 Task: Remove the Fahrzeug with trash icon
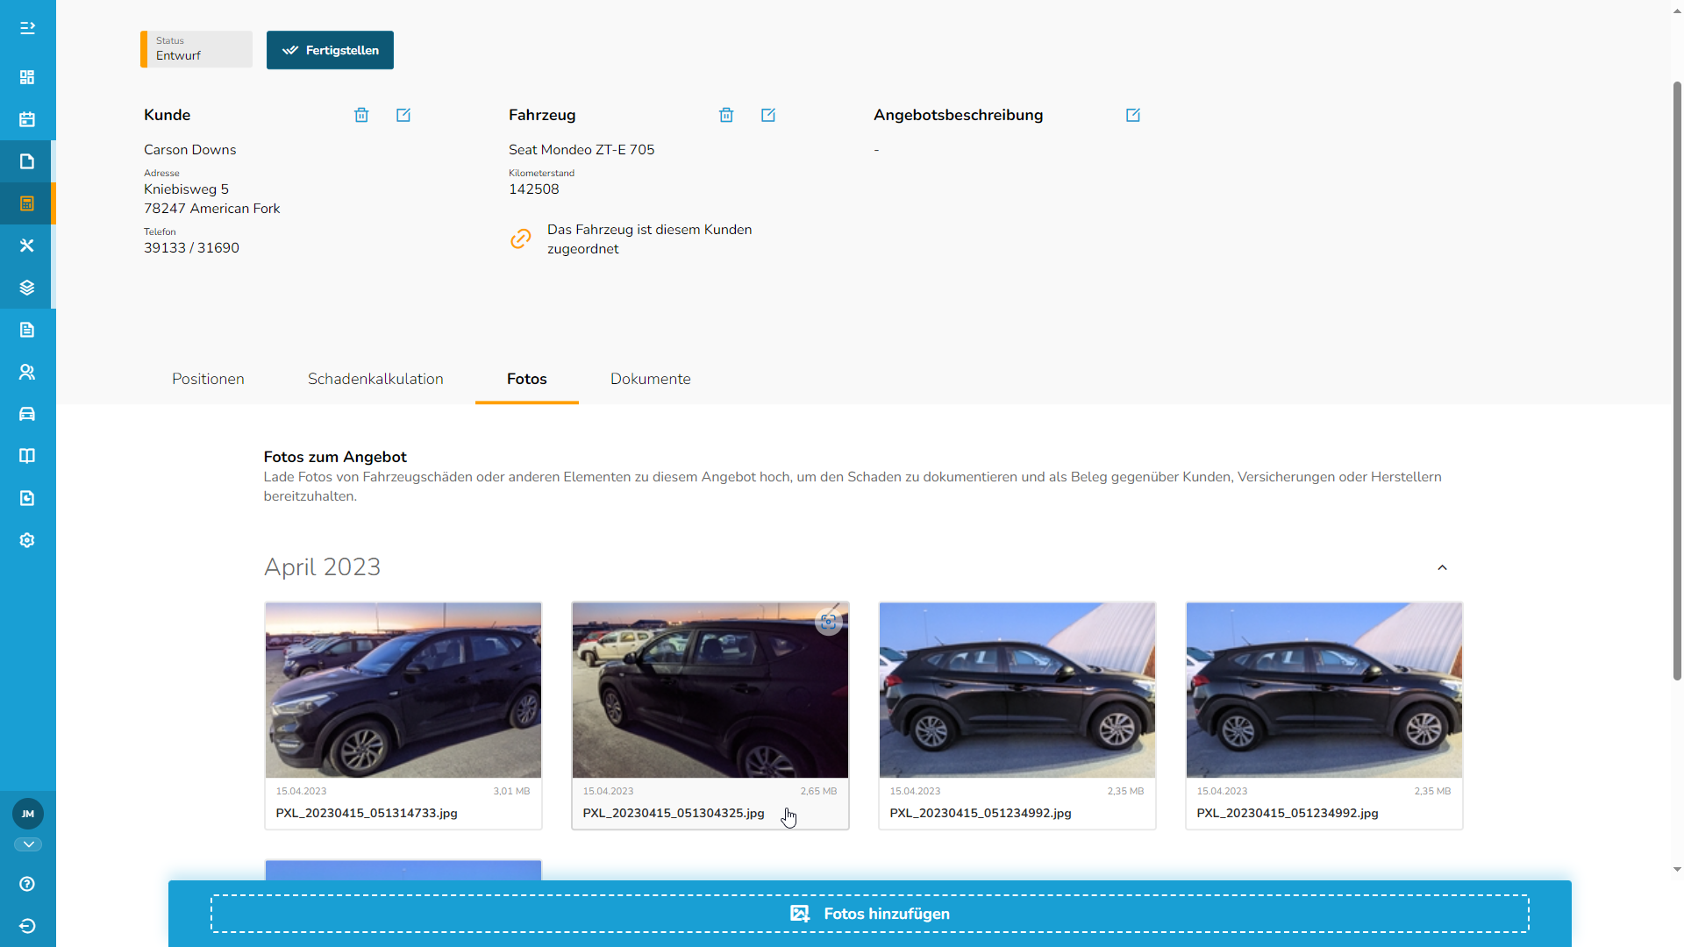pyautogui.click(x=726, y=115)
